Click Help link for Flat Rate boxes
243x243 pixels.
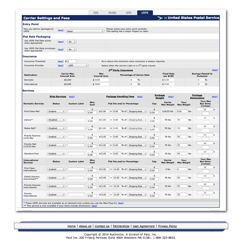[61, 42]
